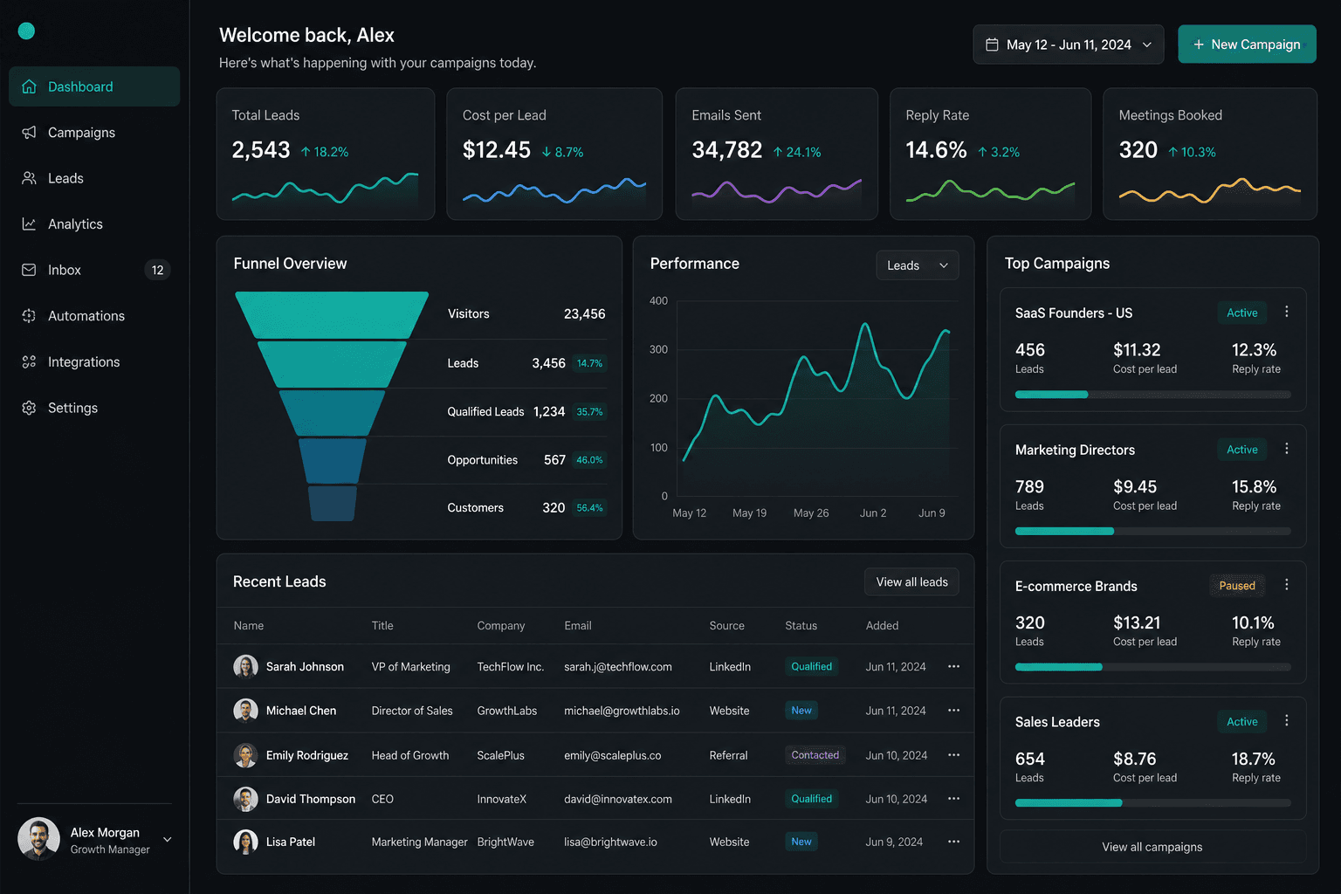This screenshot has width=1341, height=894.
Task: Open the Leads metric dropdown in Performance
Action: (917, 265)
